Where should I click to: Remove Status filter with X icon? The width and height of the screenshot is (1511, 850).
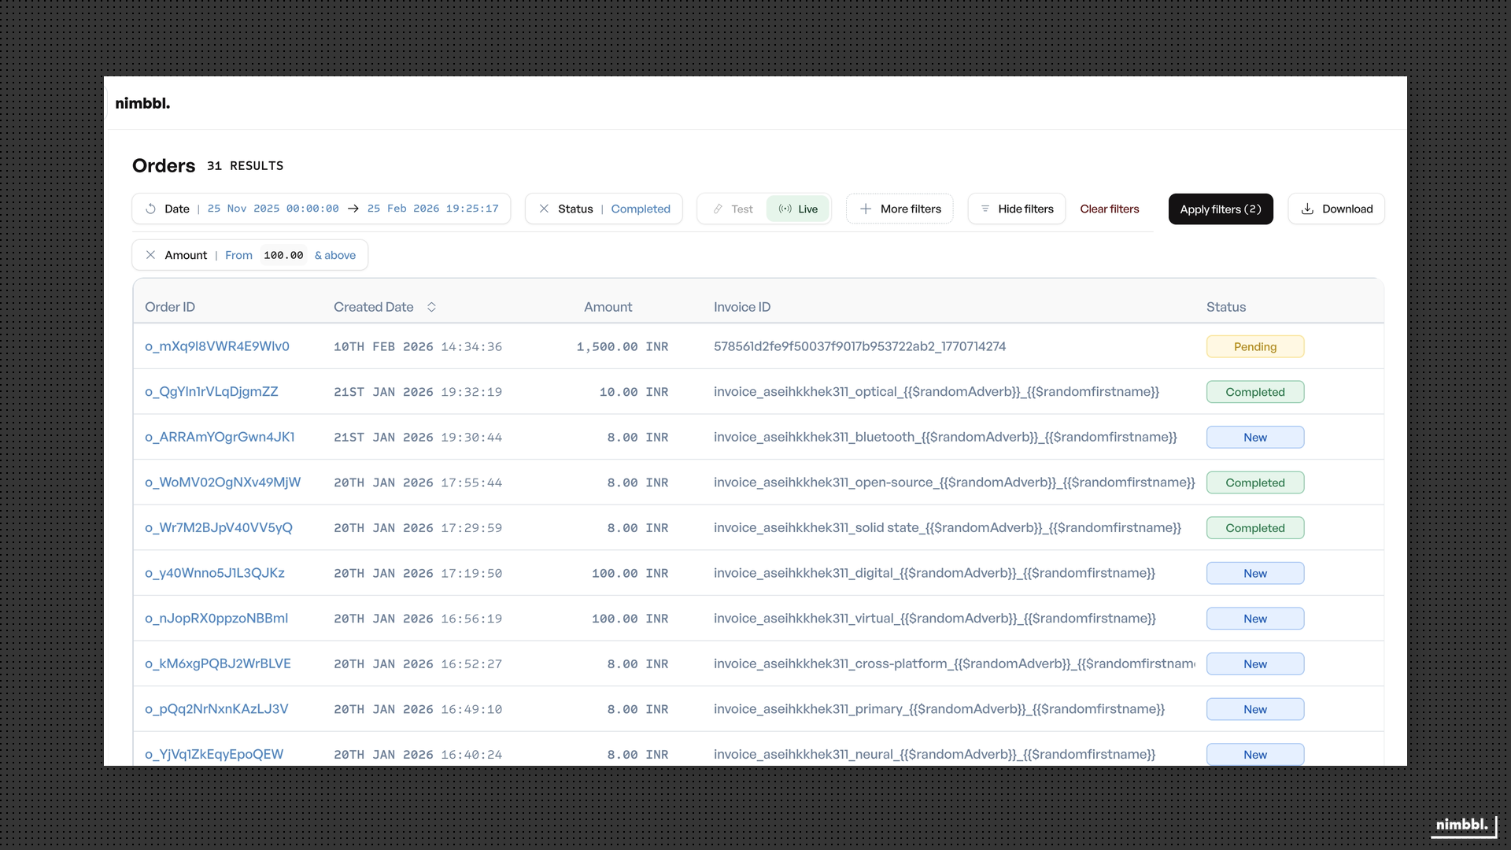coord(544,209)
